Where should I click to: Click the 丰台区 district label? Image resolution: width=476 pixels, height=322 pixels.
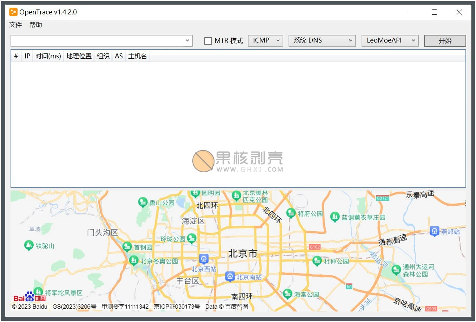point(187,281)
